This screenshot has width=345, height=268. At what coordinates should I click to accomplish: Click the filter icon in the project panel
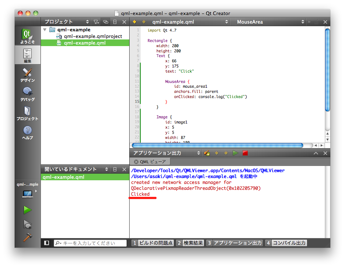coord(96,22)
